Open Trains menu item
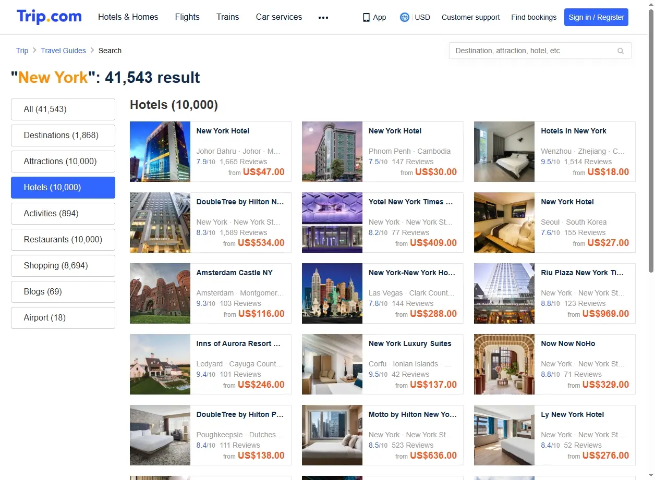655x480 pixels. 228,17
